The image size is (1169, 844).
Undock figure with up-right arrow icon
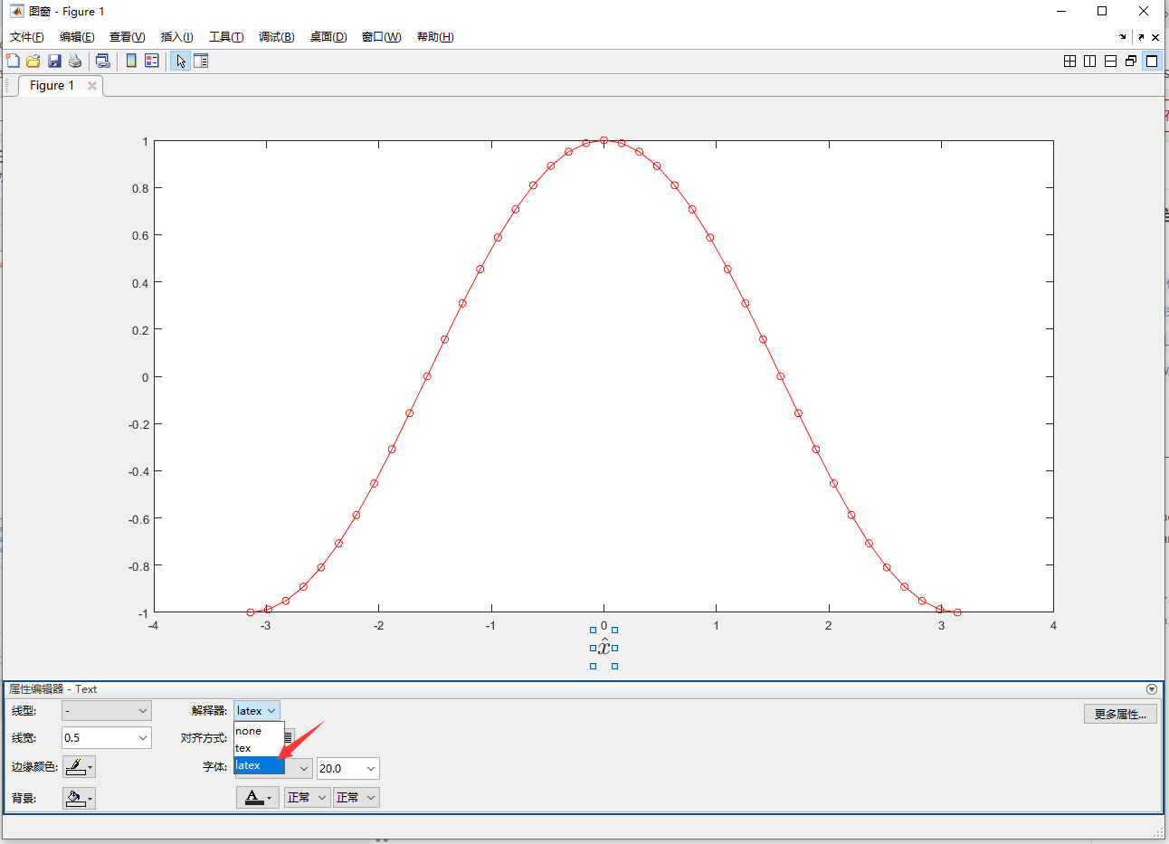[x=1142, y=37]
